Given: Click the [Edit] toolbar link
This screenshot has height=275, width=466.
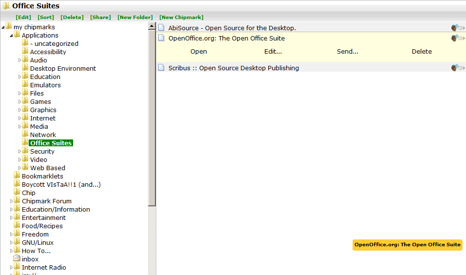Looking at the screenshot, I should 23,17.
